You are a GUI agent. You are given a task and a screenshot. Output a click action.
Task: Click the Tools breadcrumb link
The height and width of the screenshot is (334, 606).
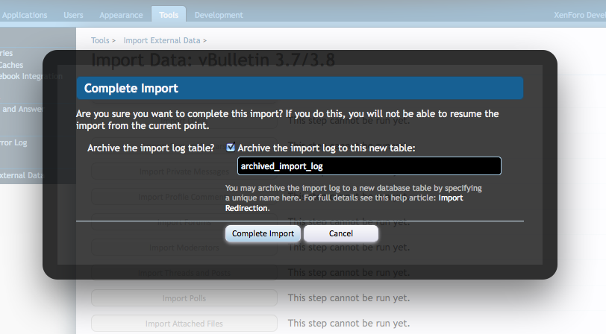[x=100, y=40]
